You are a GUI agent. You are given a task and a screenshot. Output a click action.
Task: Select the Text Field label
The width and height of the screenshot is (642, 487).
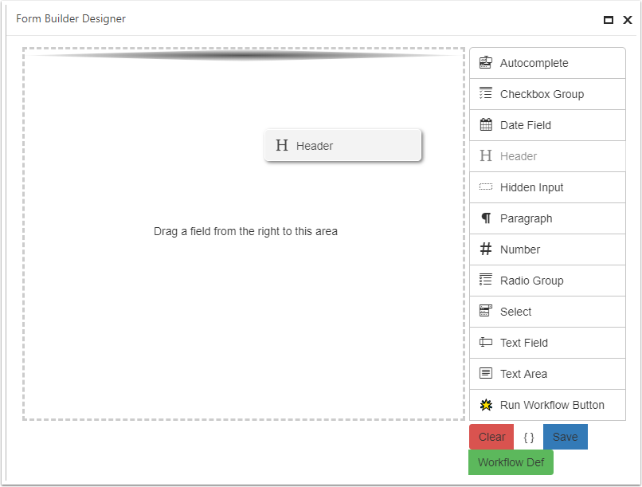523,343
